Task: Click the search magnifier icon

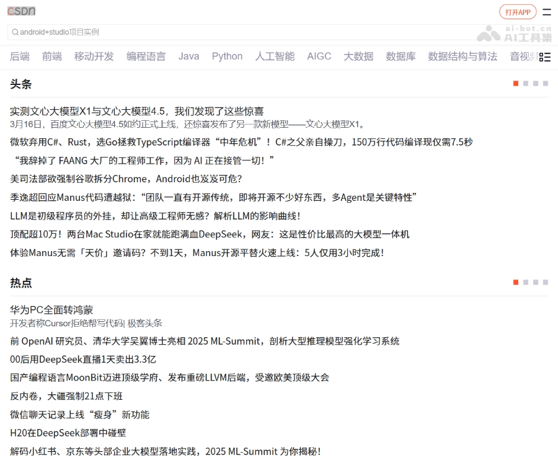Action: (15, 32)
